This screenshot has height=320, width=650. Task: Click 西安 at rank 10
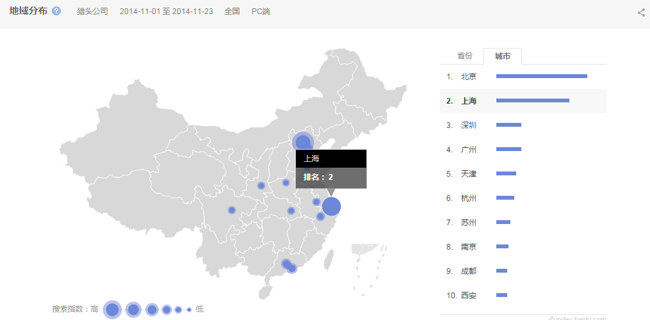pos(469,296)
